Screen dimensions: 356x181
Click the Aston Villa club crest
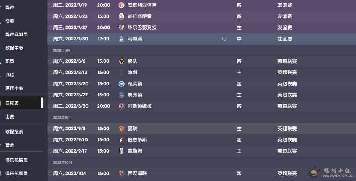[122, 106]
